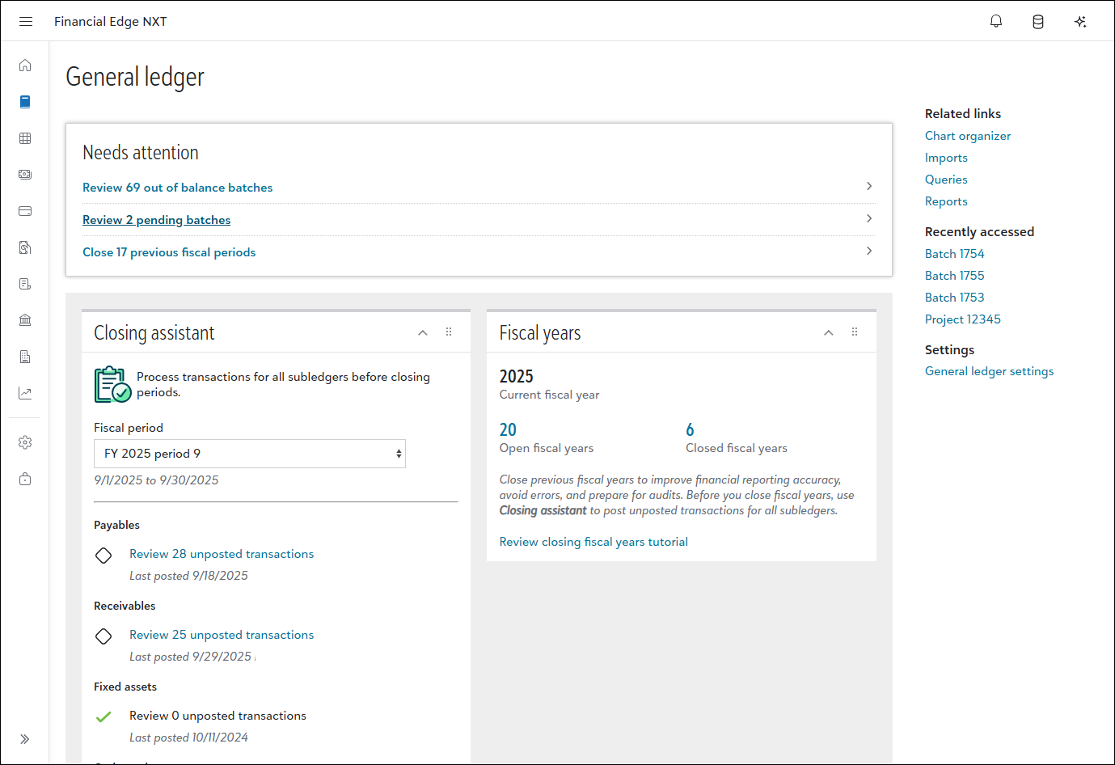Expand the left sidebar navigation
Screen dimensions: 1115x765
(x=25, y=739)
